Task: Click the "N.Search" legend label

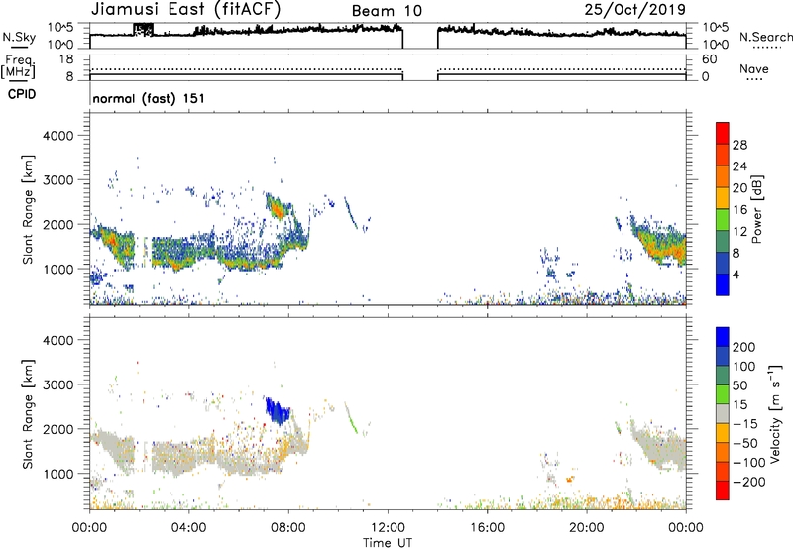Action: (x=765, y=37)
